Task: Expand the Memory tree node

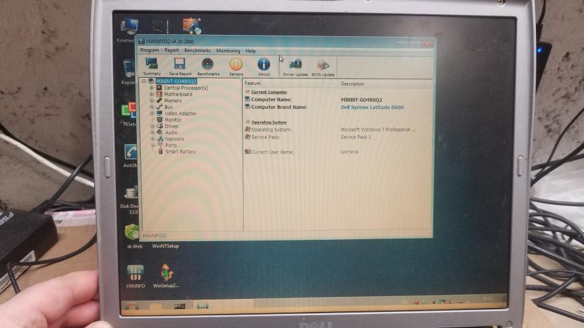Action: [x=152, y=100]
